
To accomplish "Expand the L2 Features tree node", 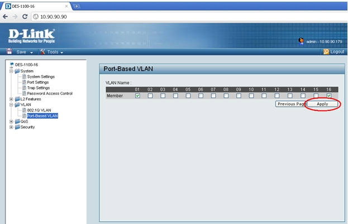I will click(x=11, y=99).
